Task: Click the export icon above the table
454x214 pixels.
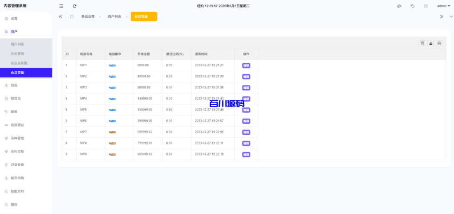Action: click(x=431, y=43)
